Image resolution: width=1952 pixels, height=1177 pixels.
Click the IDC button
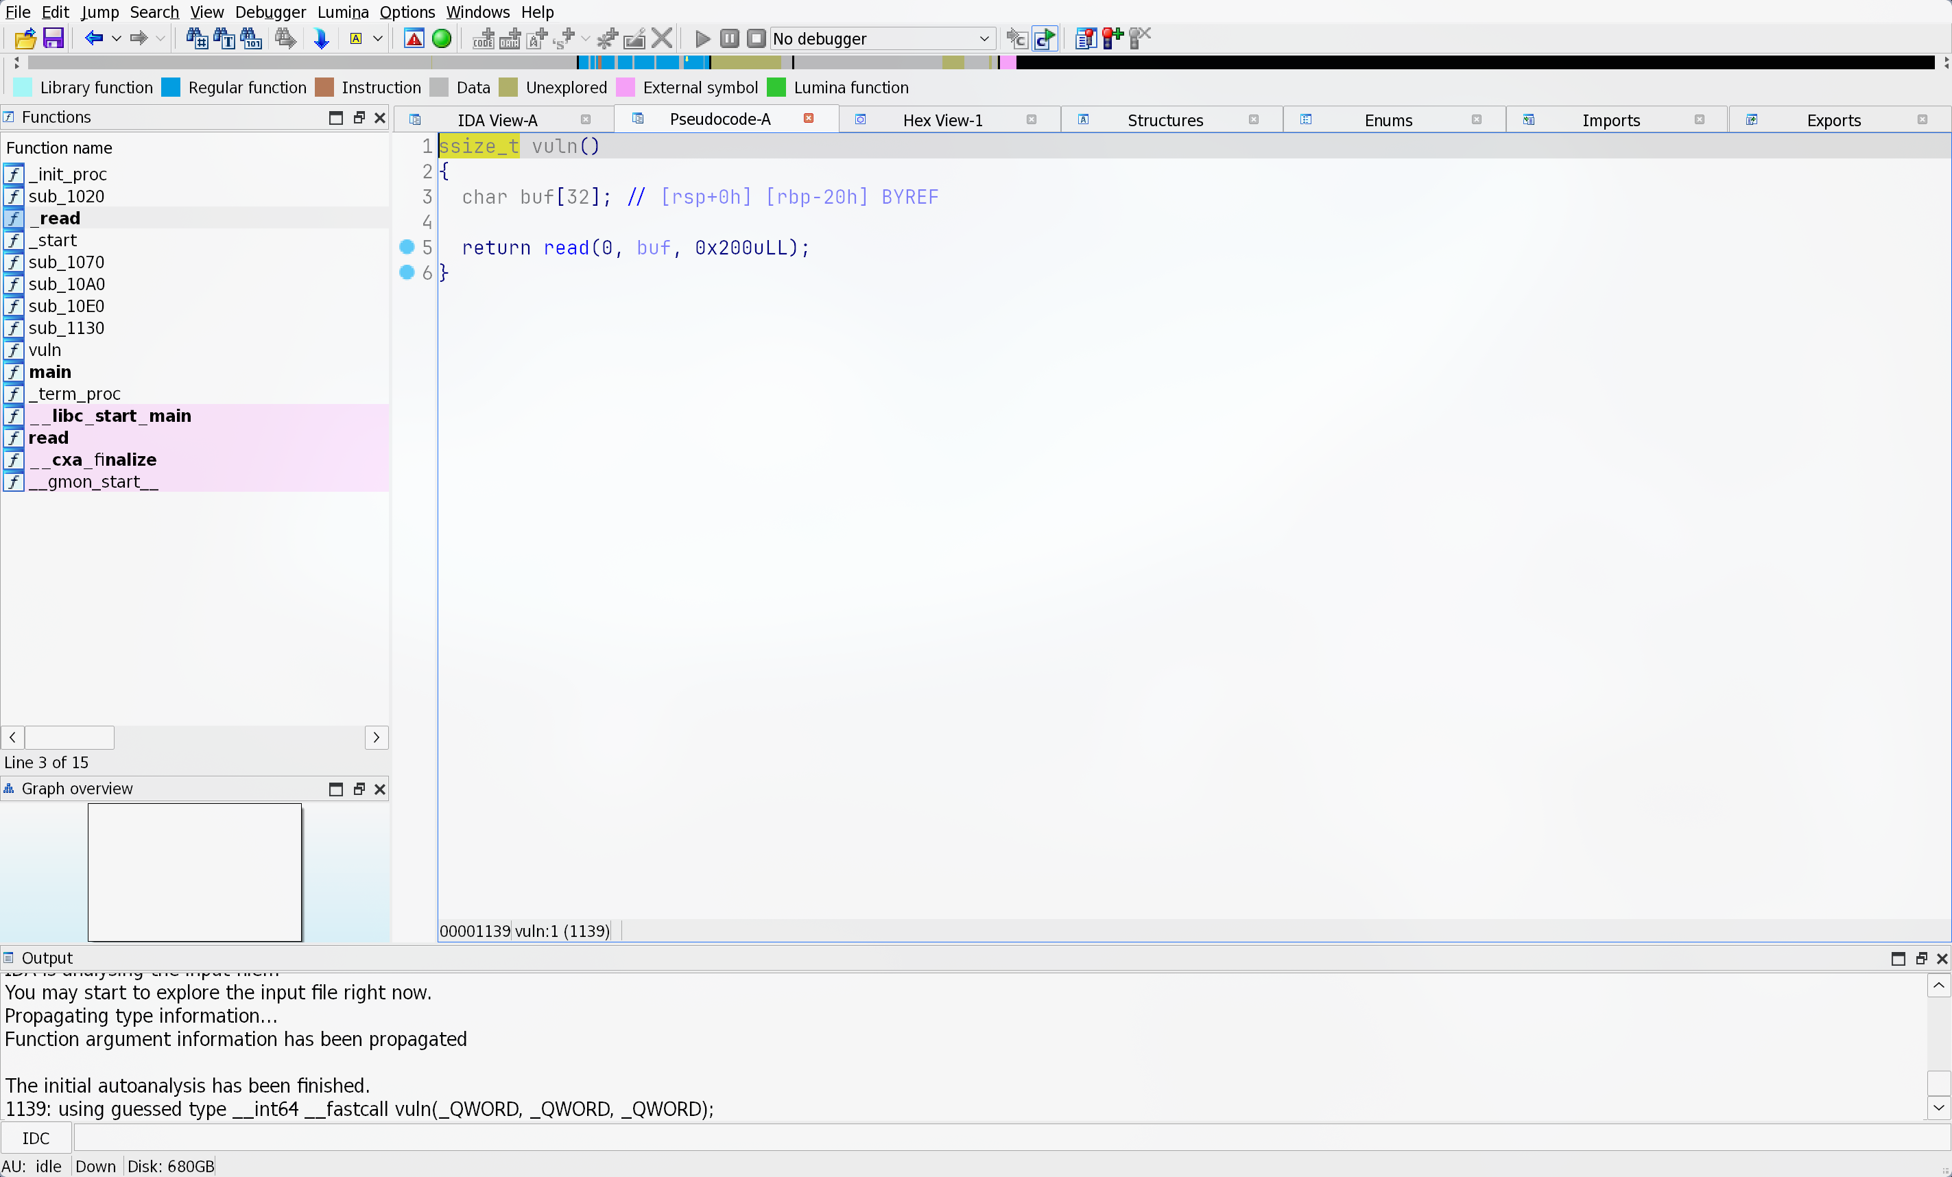tap(36, 1138)
